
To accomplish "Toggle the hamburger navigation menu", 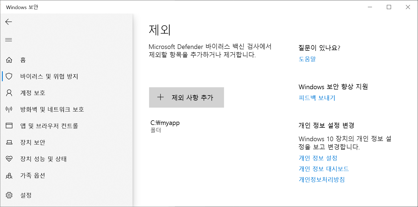I will [9, 40].
